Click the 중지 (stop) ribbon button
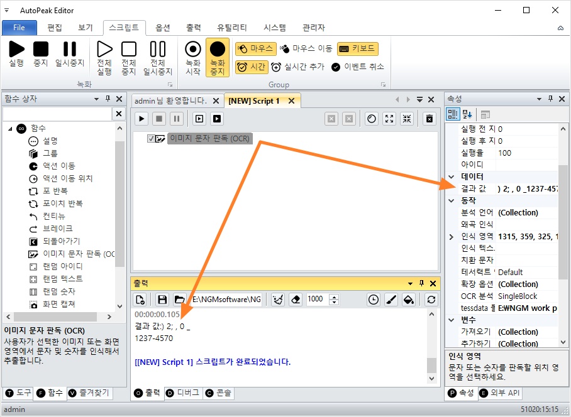 click(41, 54)
